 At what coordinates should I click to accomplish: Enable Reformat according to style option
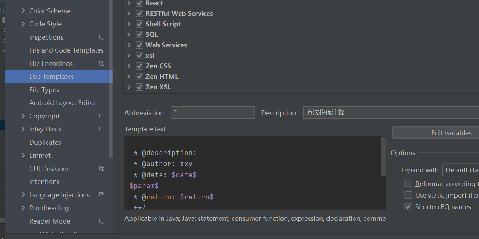pyautogui.click(x=408, y=184)
